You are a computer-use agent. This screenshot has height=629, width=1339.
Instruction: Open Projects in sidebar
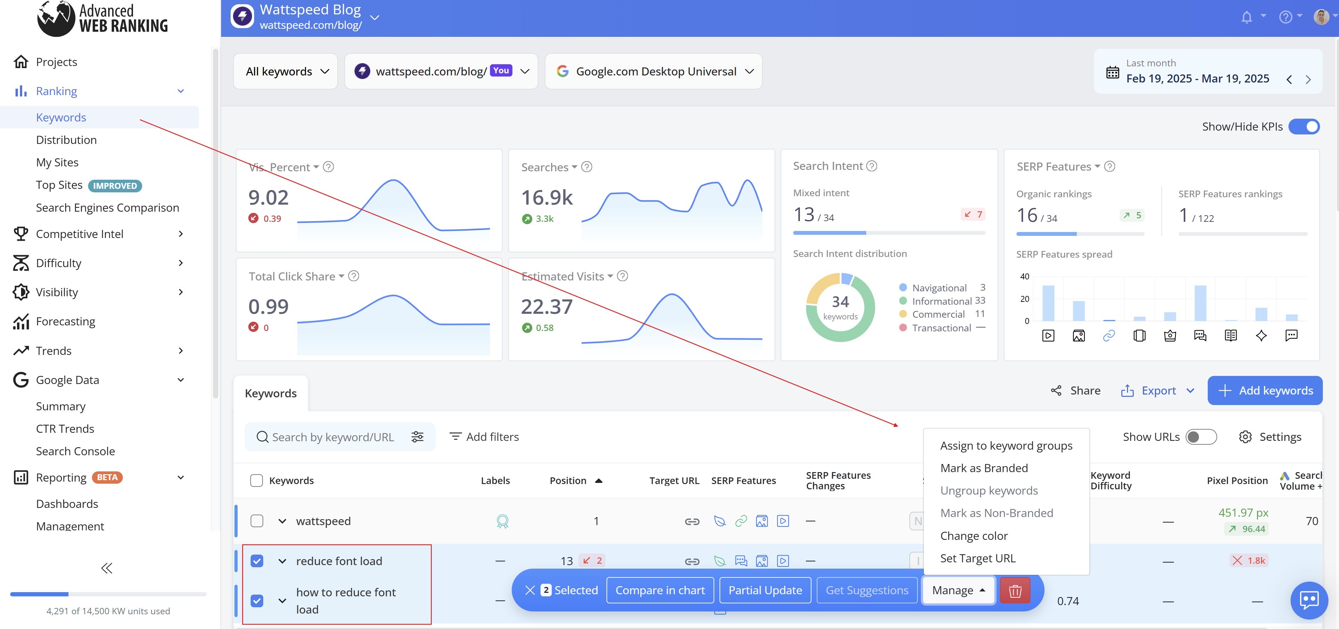(x=56, y=62)
